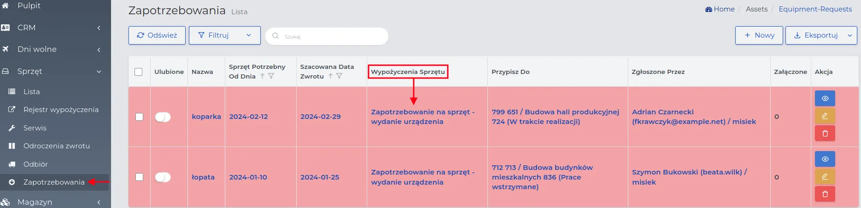Click sort arrow in Sprzęt Potrzebny Od Dnia column
The image size is (861, 208).
262,76
